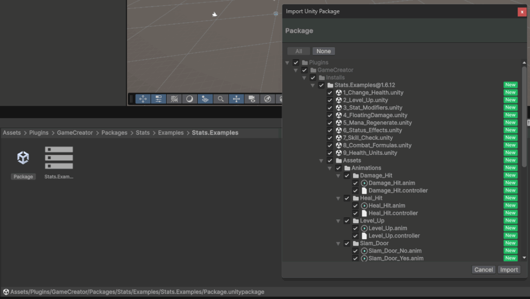Image resolution: width=530 pixels, height=299 pixels.
Task: Click the All button in Import dialog
Action: [x=299, y=51]
